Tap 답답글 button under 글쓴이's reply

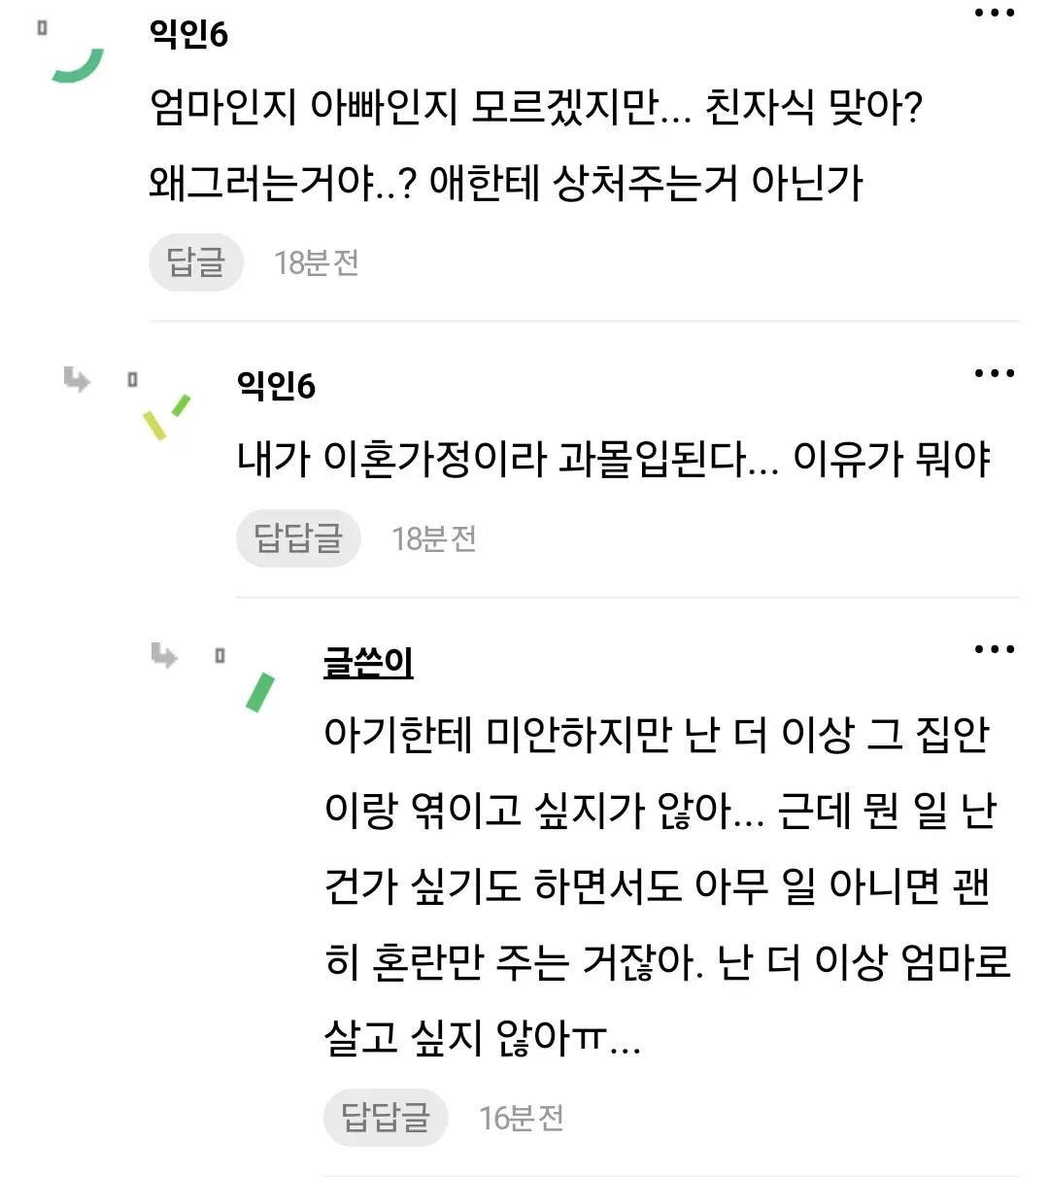click(386, 1118)
